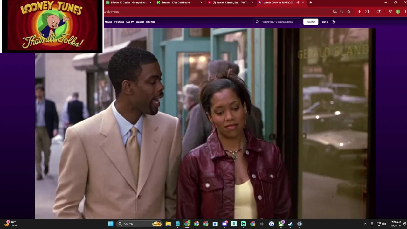Open the volume speaker tray icon
Viewport: 407px width, 229px height.
(384, 224)
